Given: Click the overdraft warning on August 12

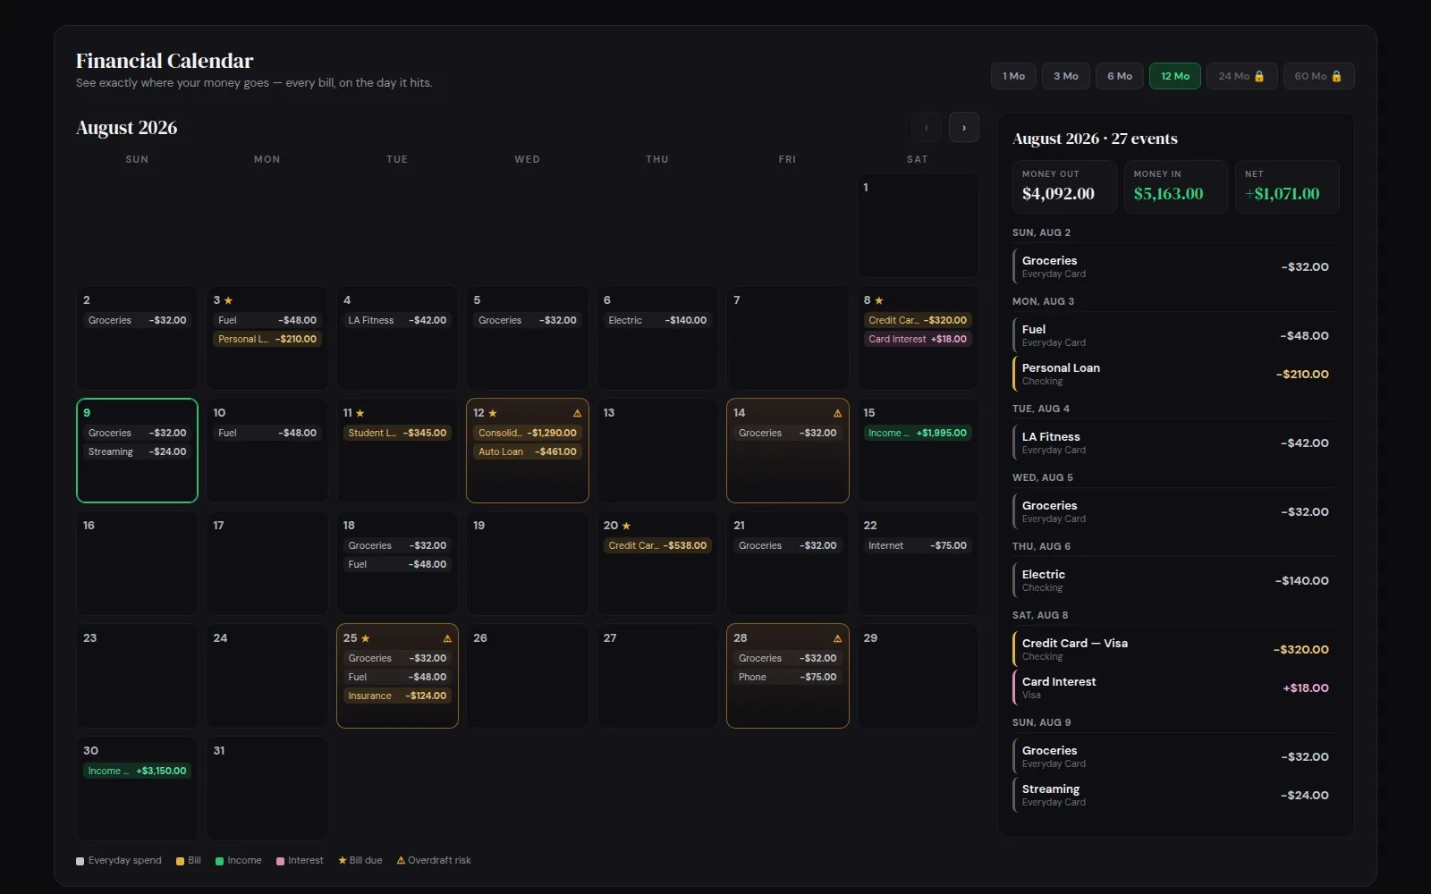Looking at the screenshot, I should tap(577, 413).
